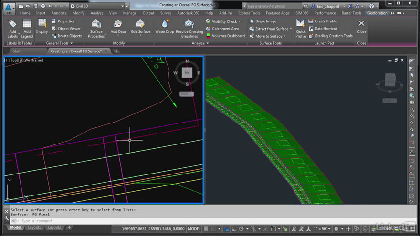
Task: Customize the command line with wrench icon
Action: [7, 219]
